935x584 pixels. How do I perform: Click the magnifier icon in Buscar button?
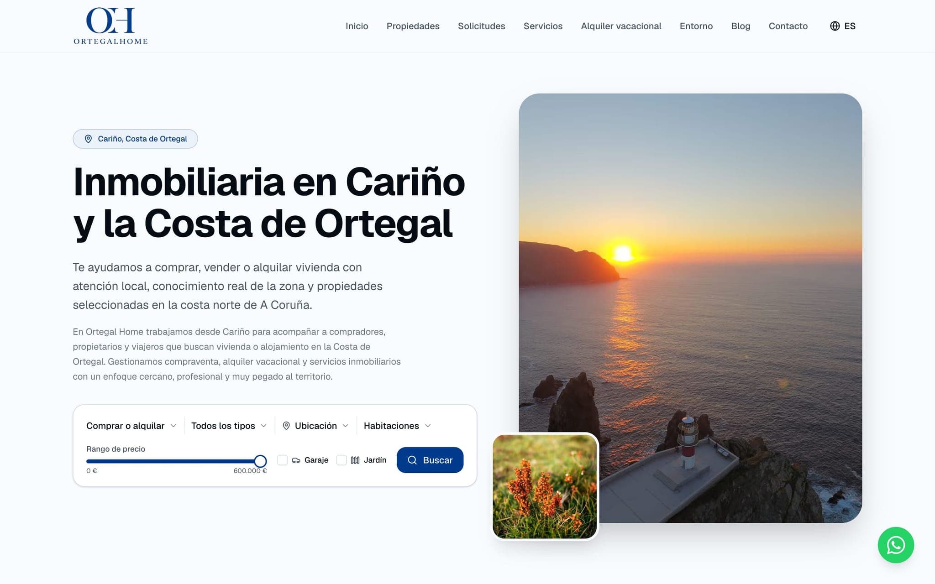point(412,460)
